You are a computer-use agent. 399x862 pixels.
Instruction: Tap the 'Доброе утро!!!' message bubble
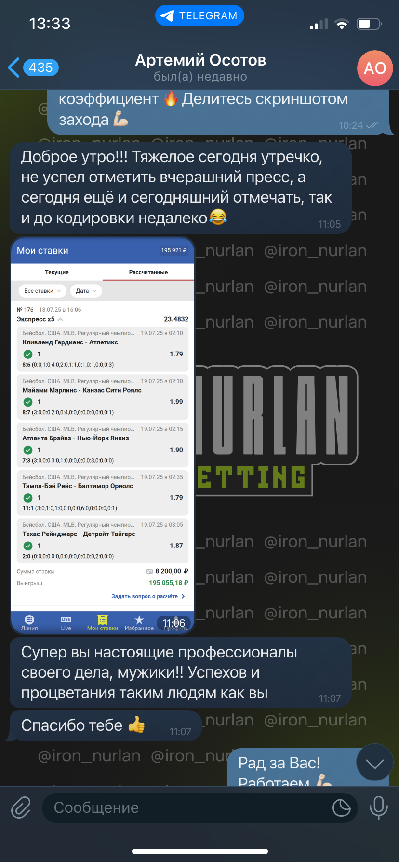[181, 188]
